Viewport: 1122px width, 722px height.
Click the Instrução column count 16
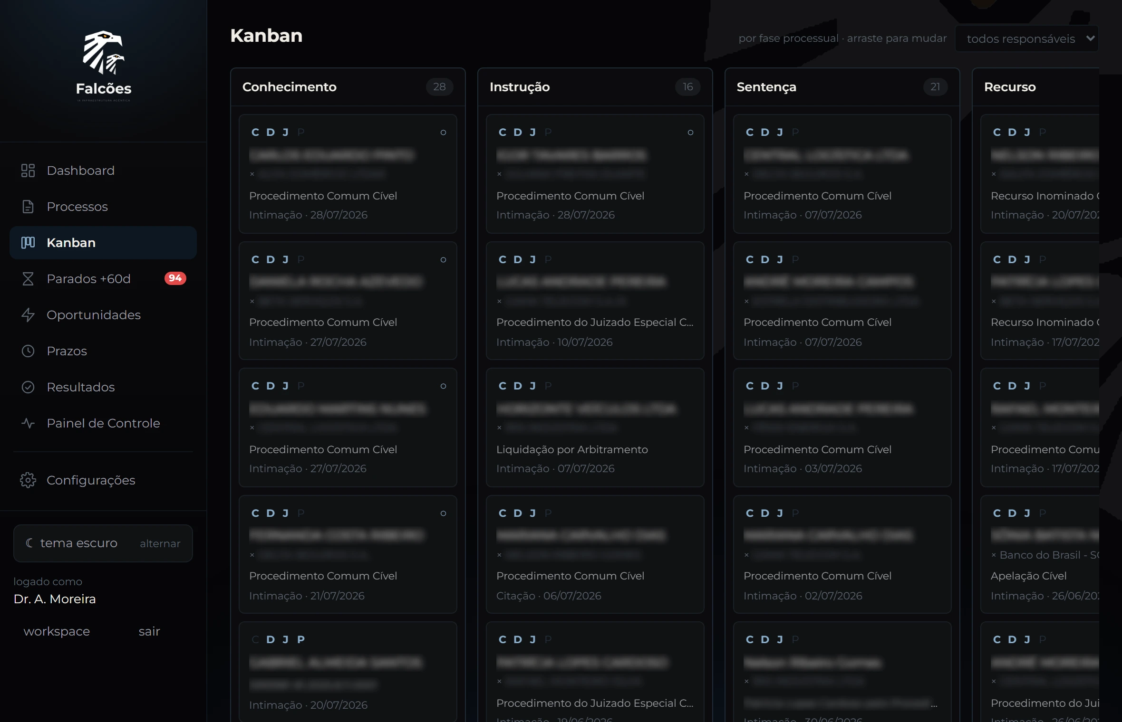tap(687, 87)
